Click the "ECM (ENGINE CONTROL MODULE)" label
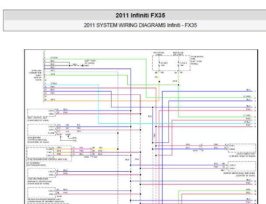266x204 pixels. (x=37, y=139)
